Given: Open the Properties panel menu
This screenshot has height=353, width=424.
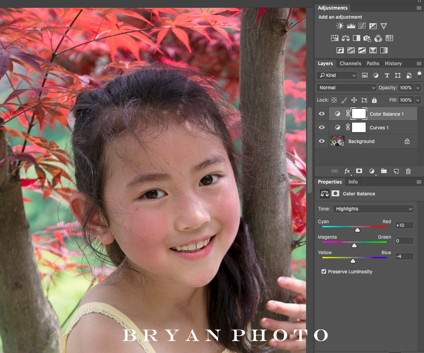Looking at the screenshot, I should pos(419,182).
